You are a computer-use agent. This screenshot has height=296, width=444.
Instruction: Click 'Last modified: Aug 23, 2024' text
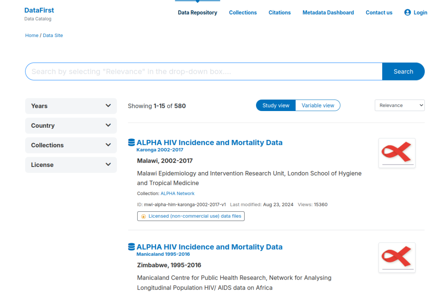[x=262, y=205]
